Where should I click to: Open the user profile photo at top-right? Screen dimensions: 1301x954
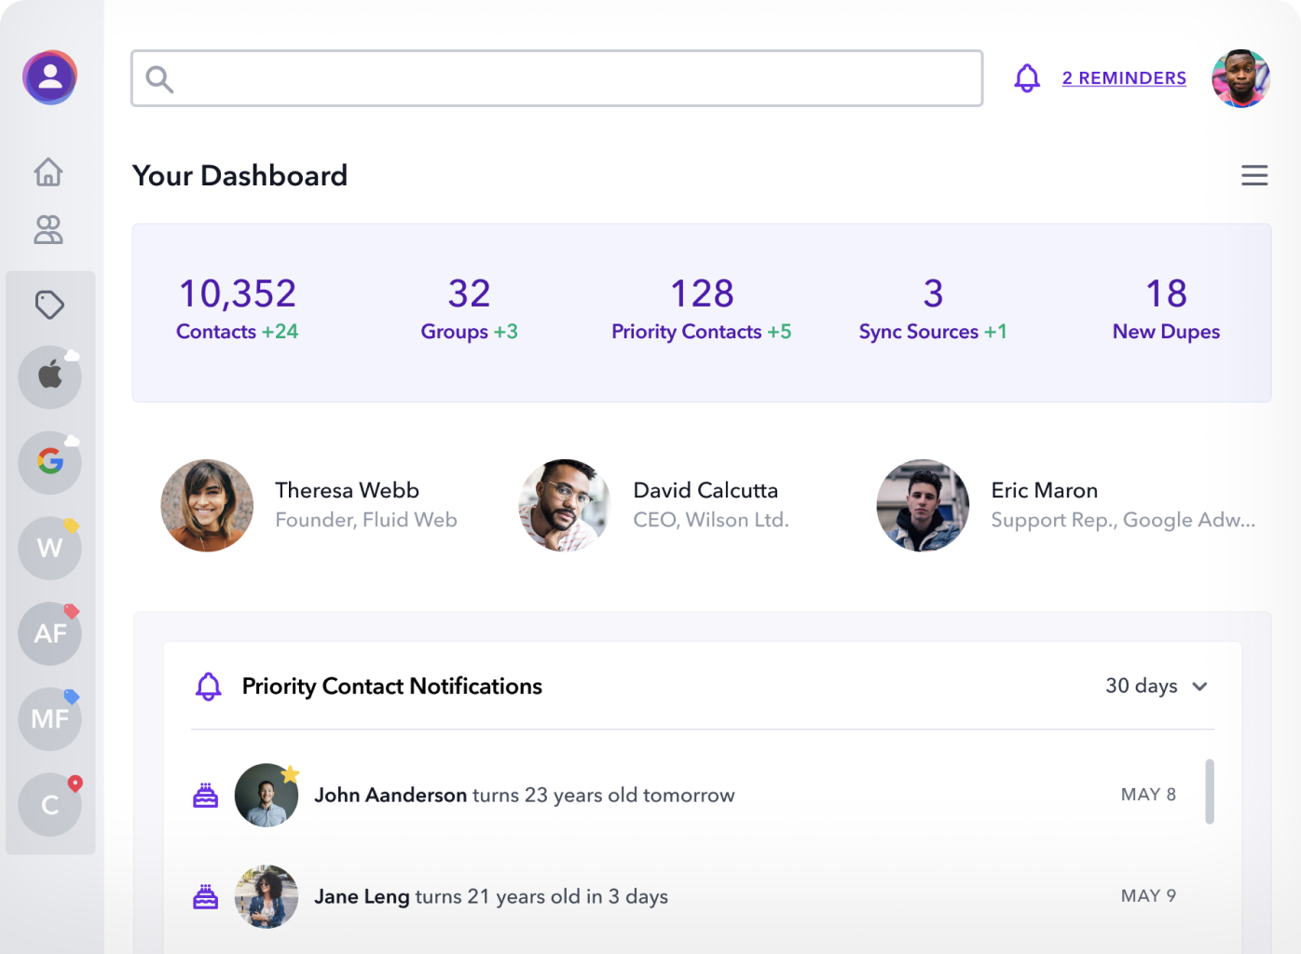[1240, 78]
